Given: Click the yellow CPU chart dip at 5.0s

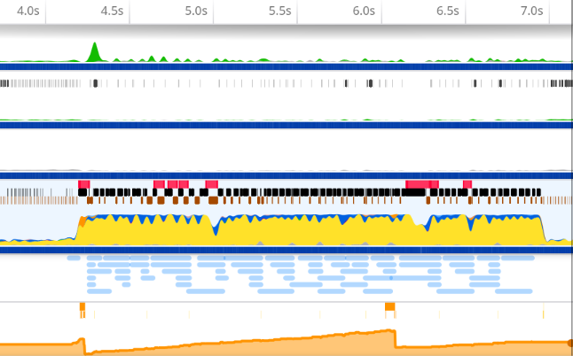Looking at the screenshot, I should [216, 234].
